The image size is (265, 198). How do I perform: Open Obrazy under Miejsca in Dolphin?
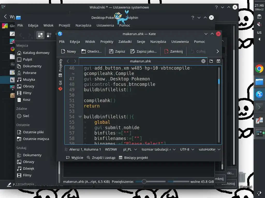(x=26, y=86)
